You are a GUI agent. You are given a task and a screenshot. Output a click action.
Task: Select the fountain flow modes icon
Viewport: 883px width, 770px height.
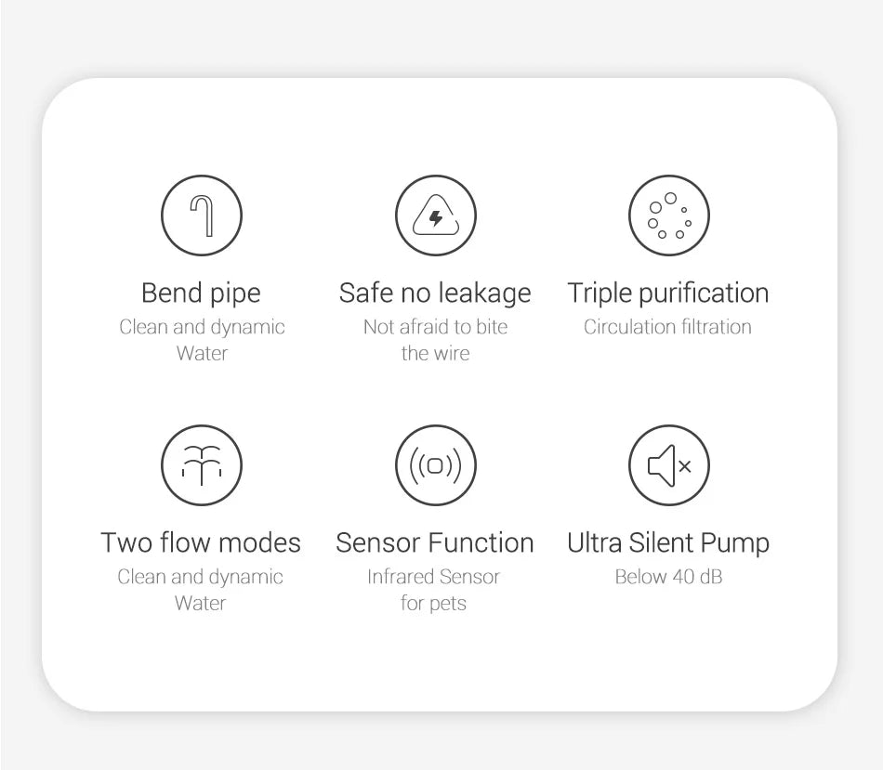(202, 465)
